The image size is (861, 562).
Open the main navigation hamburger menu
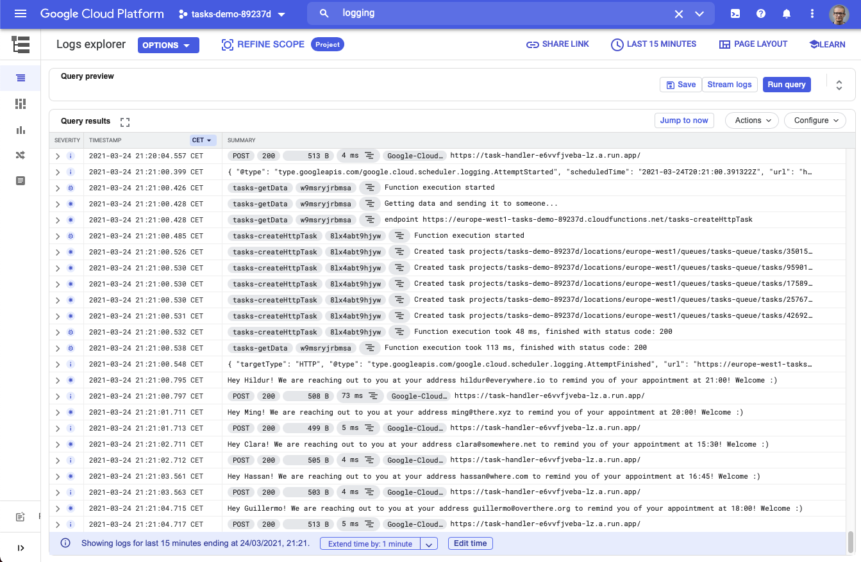point(20,13)
